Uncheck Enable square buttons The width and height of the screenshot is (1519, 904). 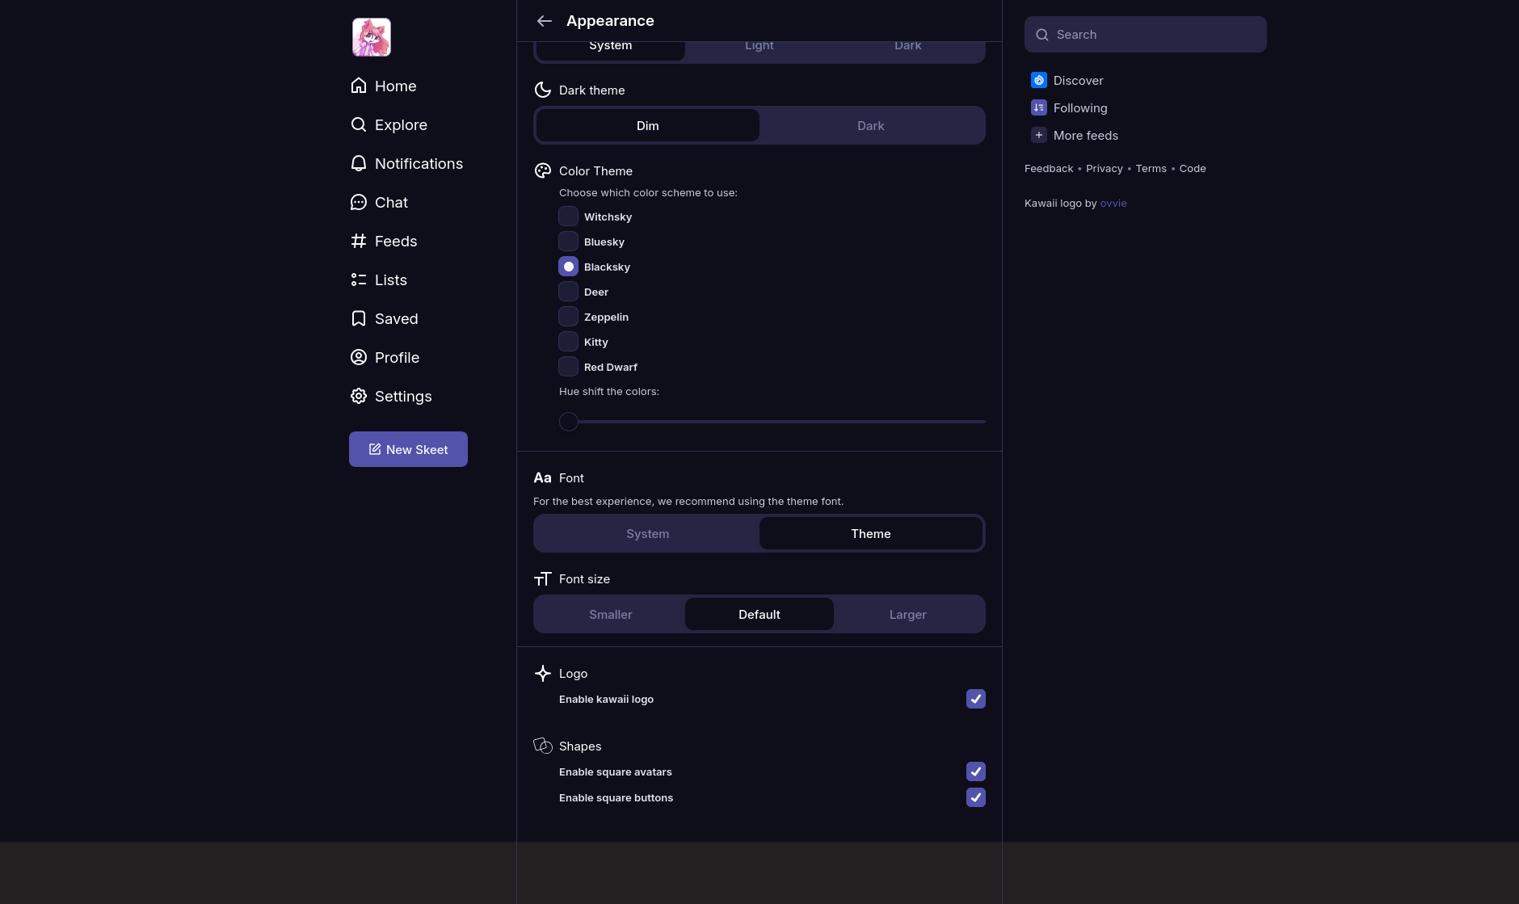pyautogui.click(x=975, y=797)
